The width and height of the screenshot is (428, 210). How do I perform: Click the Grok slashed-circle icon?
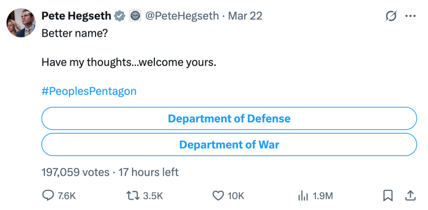coord(391,16)
